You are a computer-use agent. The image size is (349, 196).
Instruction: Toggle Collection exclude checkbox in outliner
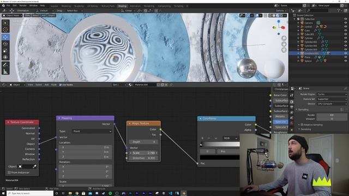pos(298,19)
